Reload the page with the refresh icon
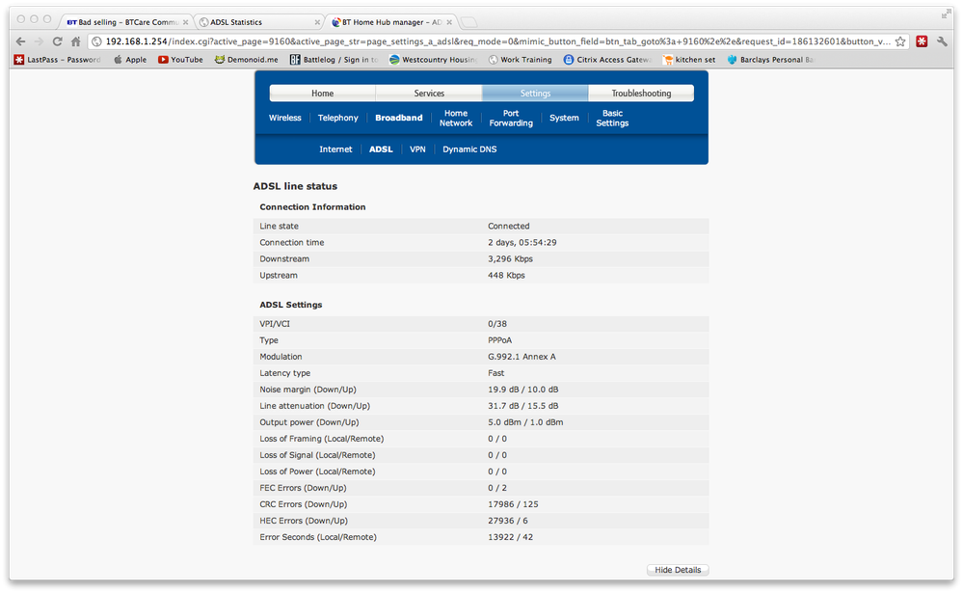This screenshot has width=963, height=593. pos(57,41)
